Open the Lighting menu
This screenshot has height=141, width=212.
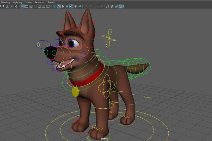pyautogui.click(x=18, y=2)
